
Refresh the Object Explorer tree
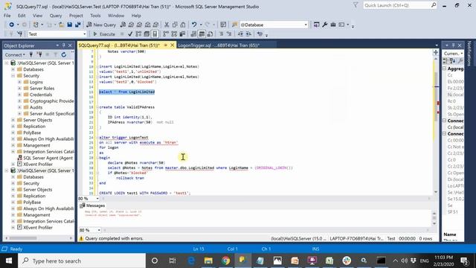[x=63, y=54]
